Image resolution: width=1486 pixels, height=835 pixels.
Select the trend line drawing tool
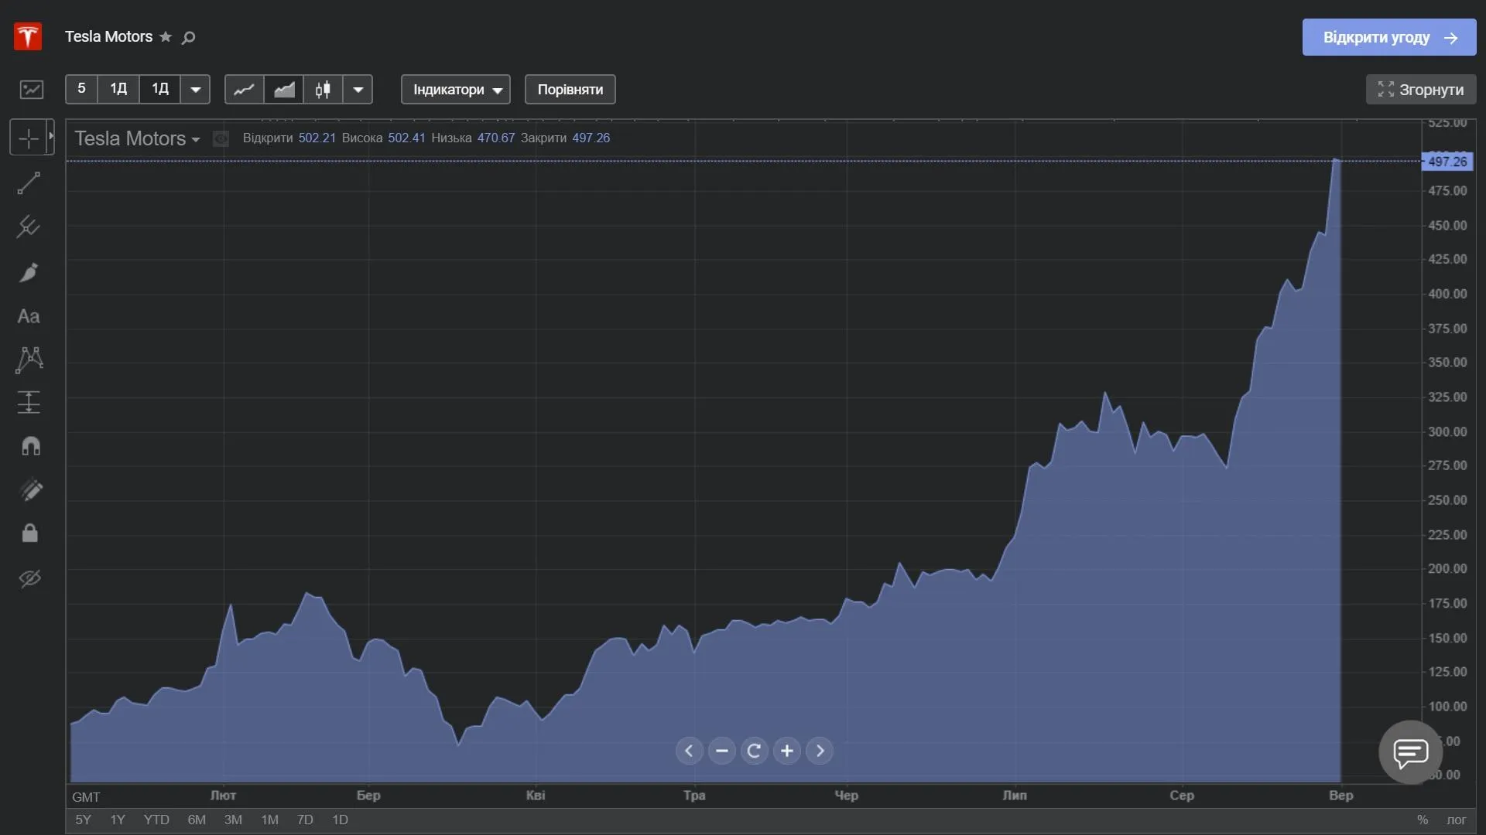pyautogui.click(x=29, y=183)
